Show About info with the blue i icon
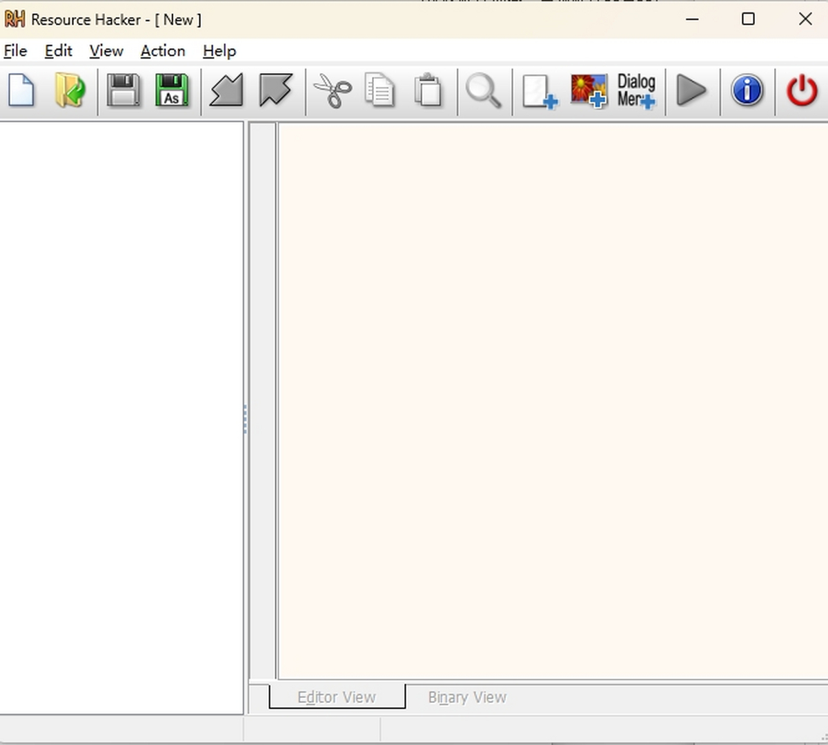Viewport: 828px width, 745px height. pyautogui.click(x=747, y=90)
